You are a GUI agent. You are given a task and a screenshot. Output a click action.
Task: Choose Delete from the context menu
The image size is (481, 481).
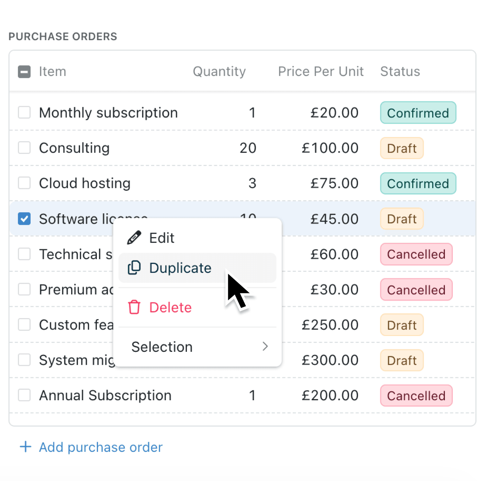(x=170, y=307)
